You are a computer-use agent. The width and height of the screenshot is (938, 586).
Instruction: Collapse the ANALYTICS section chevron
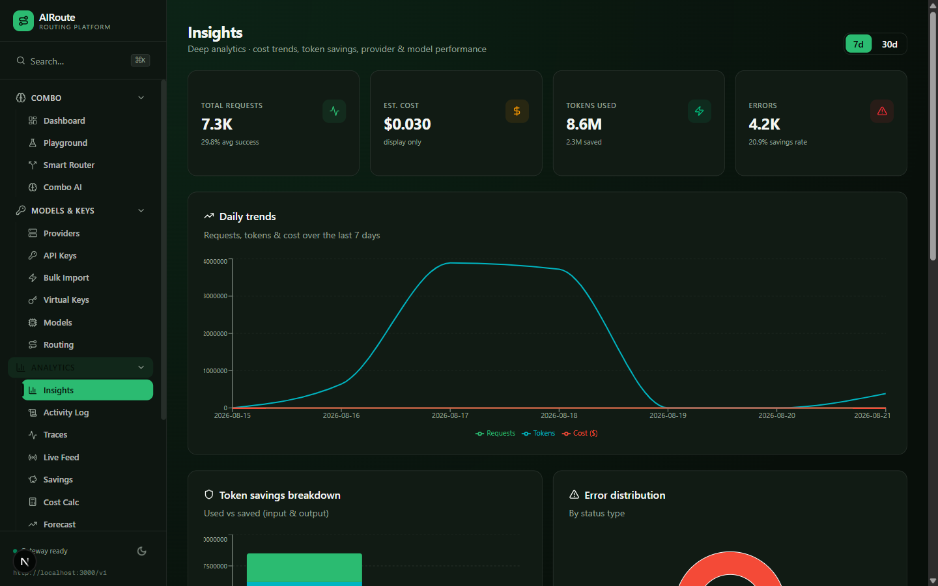click(x=141, y=367)
